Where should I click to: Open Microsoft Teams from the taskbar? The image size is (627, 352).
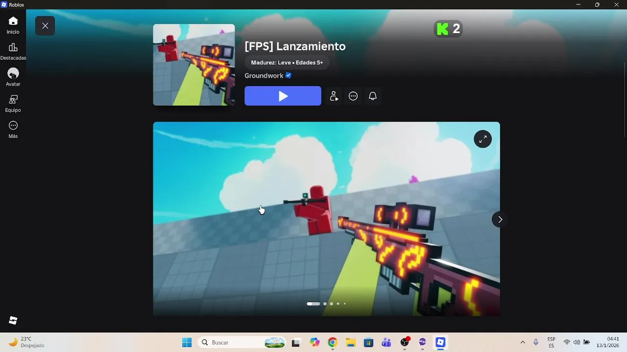[386, 343]
